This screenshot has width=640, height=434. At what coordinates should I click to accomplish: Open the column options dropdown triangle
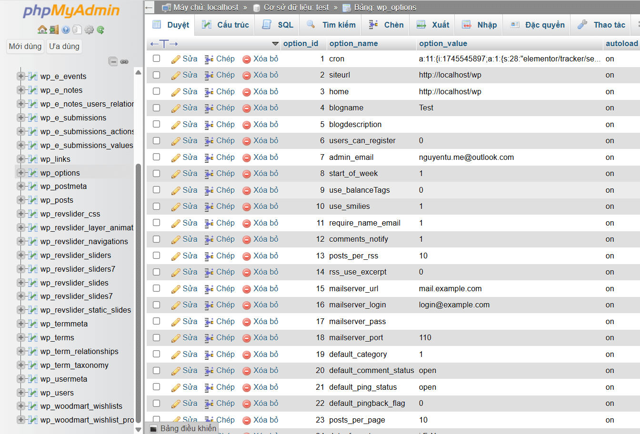point(275,44)
